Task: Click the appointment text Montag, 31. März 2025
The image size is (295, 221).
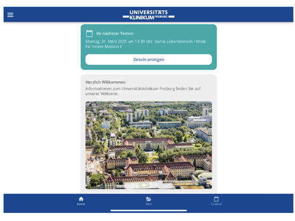Action: point(145,44)
